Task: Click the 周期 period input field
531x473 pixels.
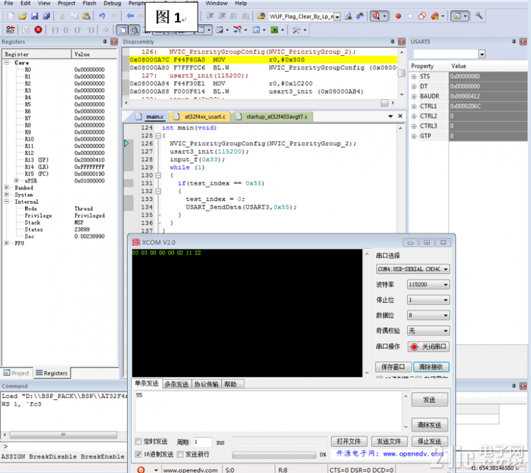Action: [x=203, y=441]
